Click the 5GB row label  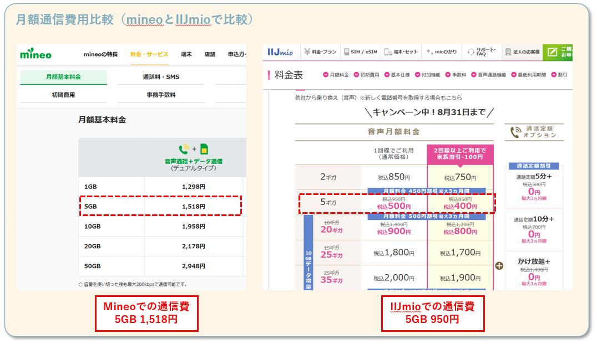90,207
